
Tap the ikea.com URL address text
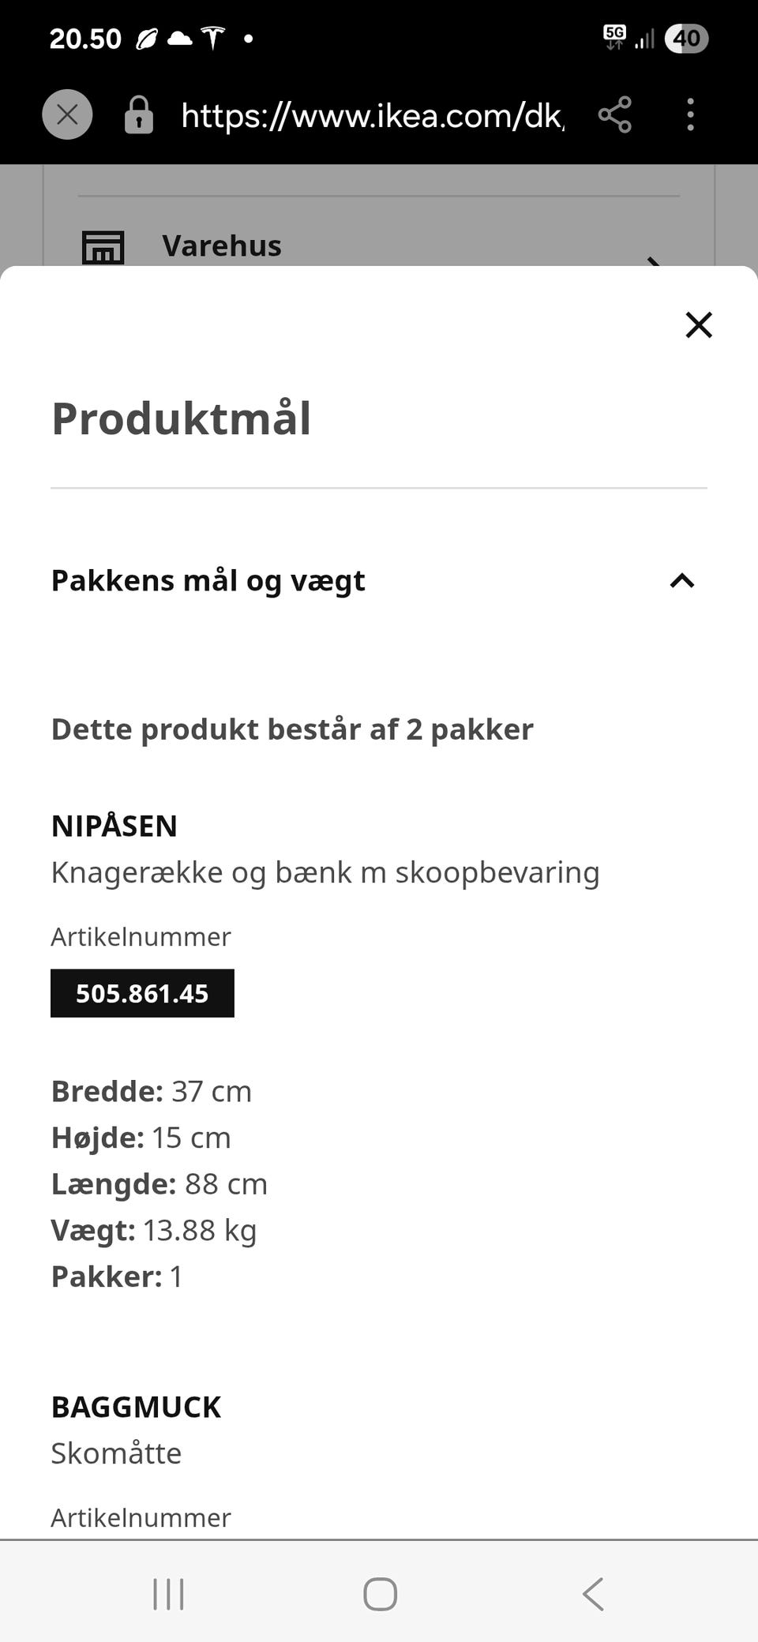tap(372, 115)
